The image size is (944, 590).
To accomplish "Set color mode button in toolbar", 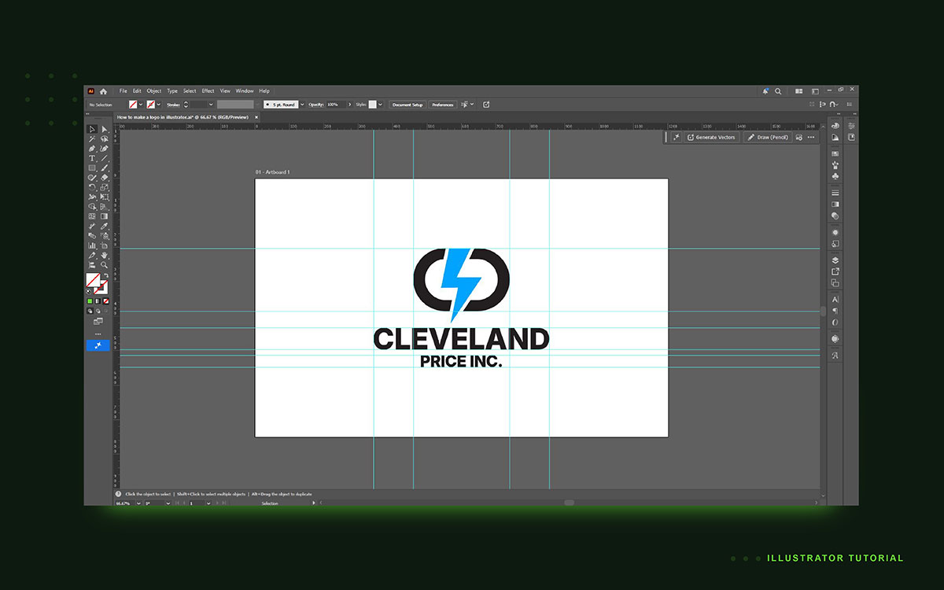I will 90,301.
